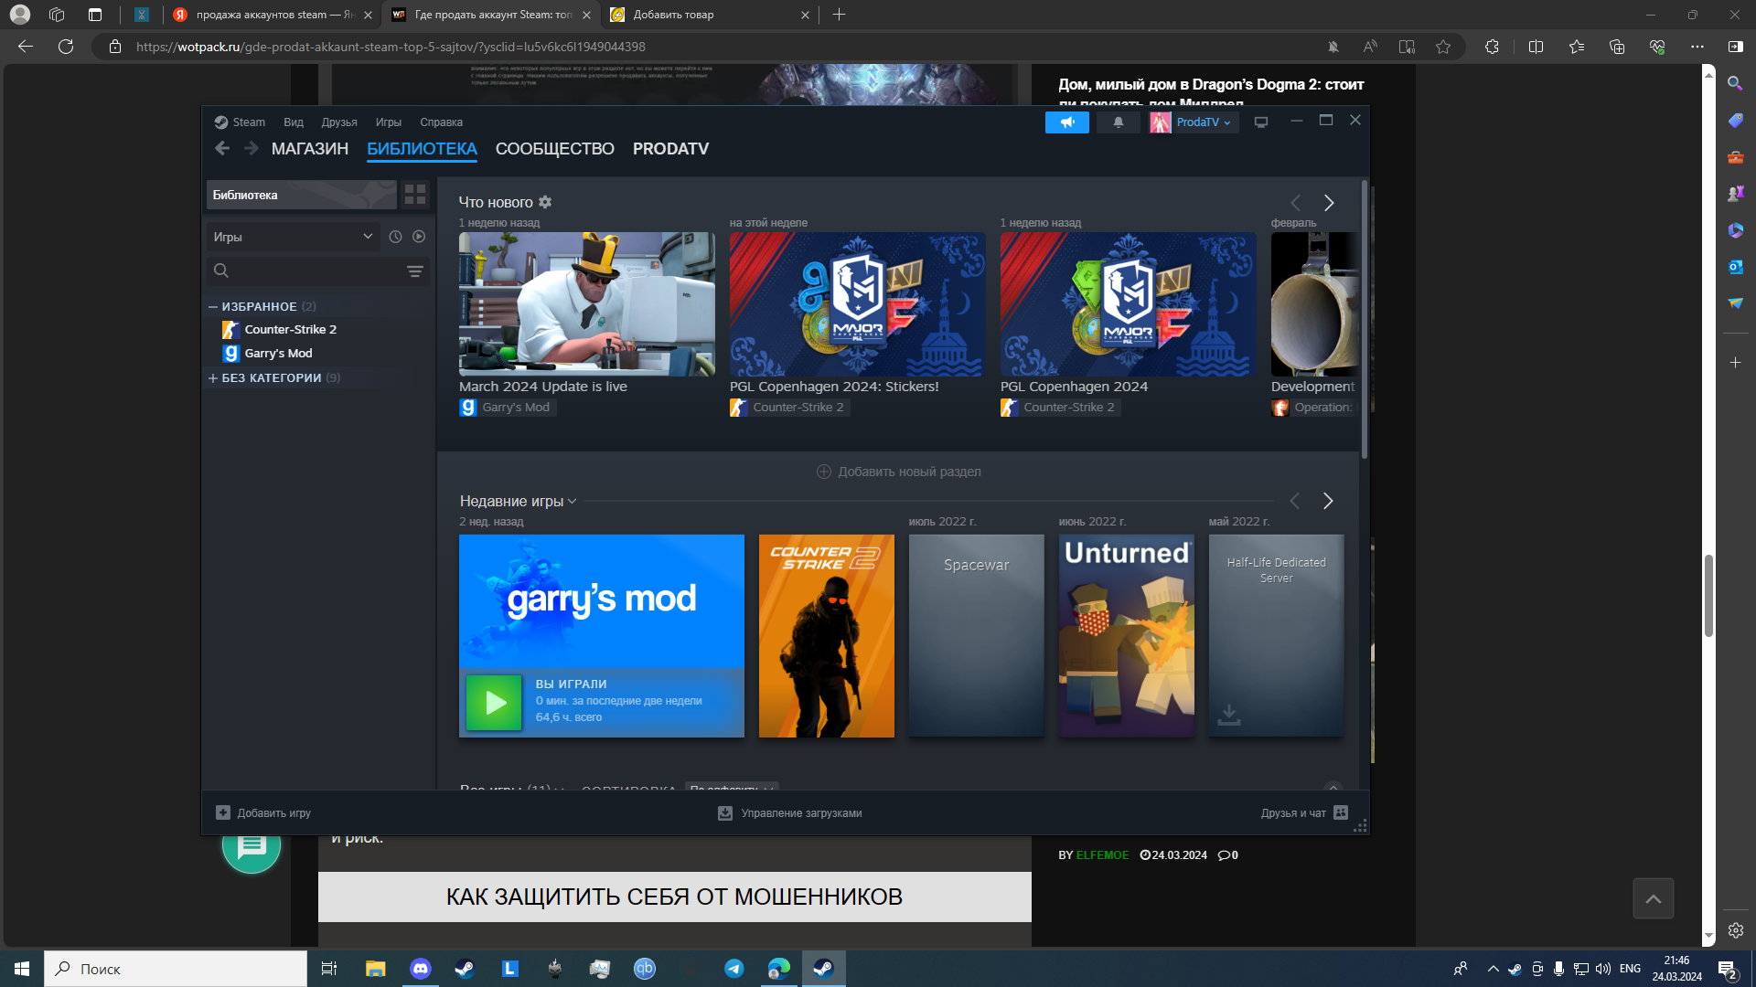Click the install icon on Half-Life Dedicated Server

pyautogui.click(x=1229, y=715)
